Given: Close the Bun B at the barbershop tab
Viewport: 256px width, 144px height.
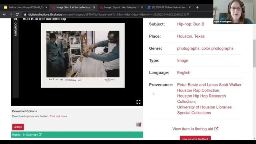Looking at the screenshot, I should pyautogui.click(x=94, y=7).
